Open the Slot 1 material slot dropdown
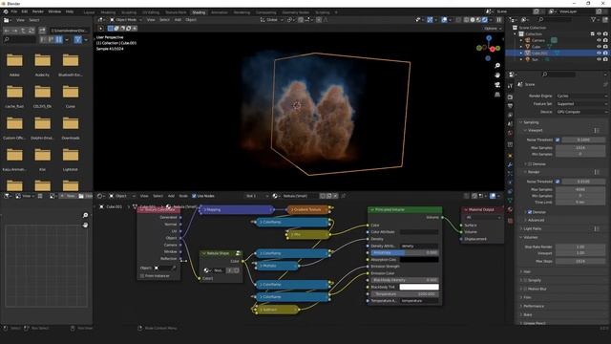 click(257, 196)
